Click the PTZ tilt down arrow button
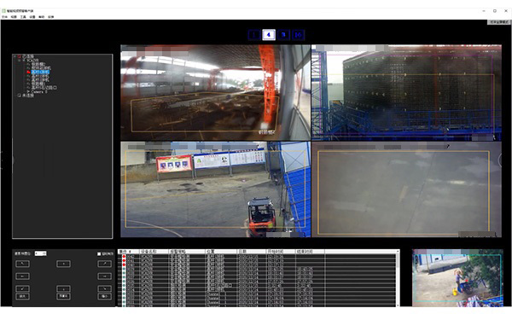Screen dimensions: 512x314 click(63, 289)
